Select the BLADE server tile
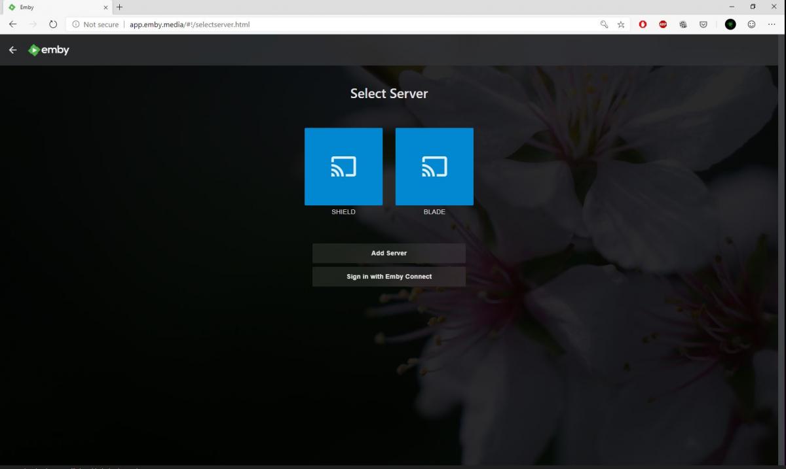Image resolution: width=786 pixels, height=469 pixels. click(x=434, y=167)
